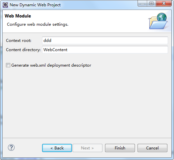Maximize the New Dynamic Web Project dialog
Viewport: 174px width, 160px height.
point(151,4)
